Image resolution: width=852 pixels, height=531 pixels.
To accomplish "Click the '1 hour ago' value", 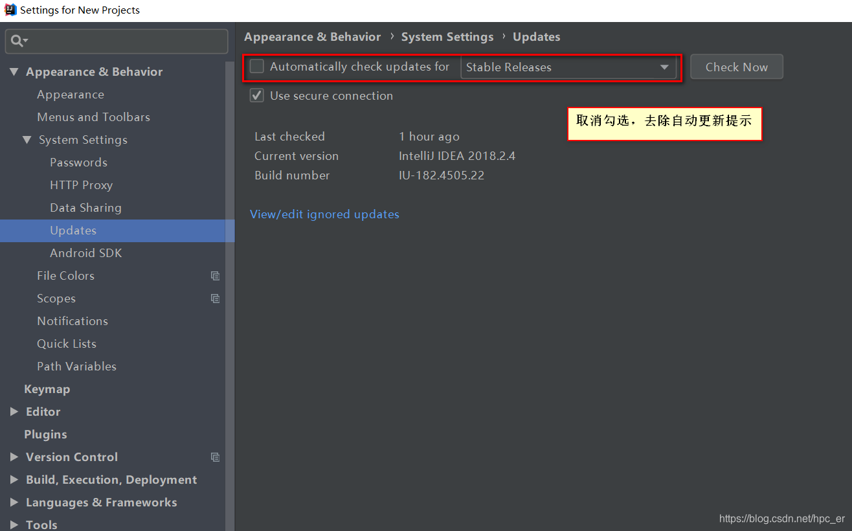I will 429,137.
